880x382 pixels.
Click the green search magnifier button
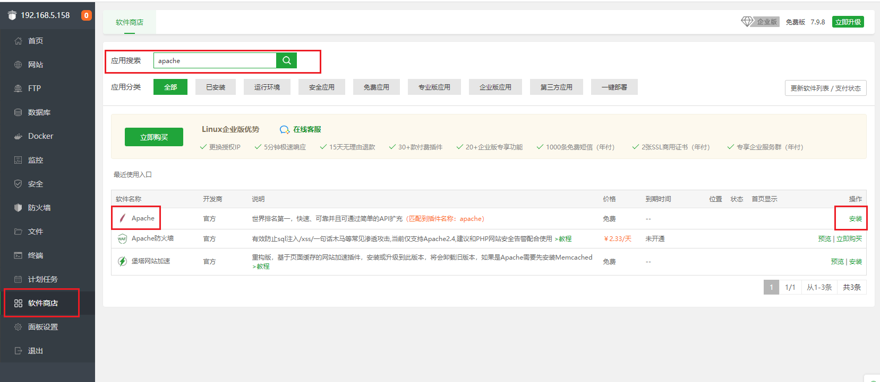coord(286,60)
